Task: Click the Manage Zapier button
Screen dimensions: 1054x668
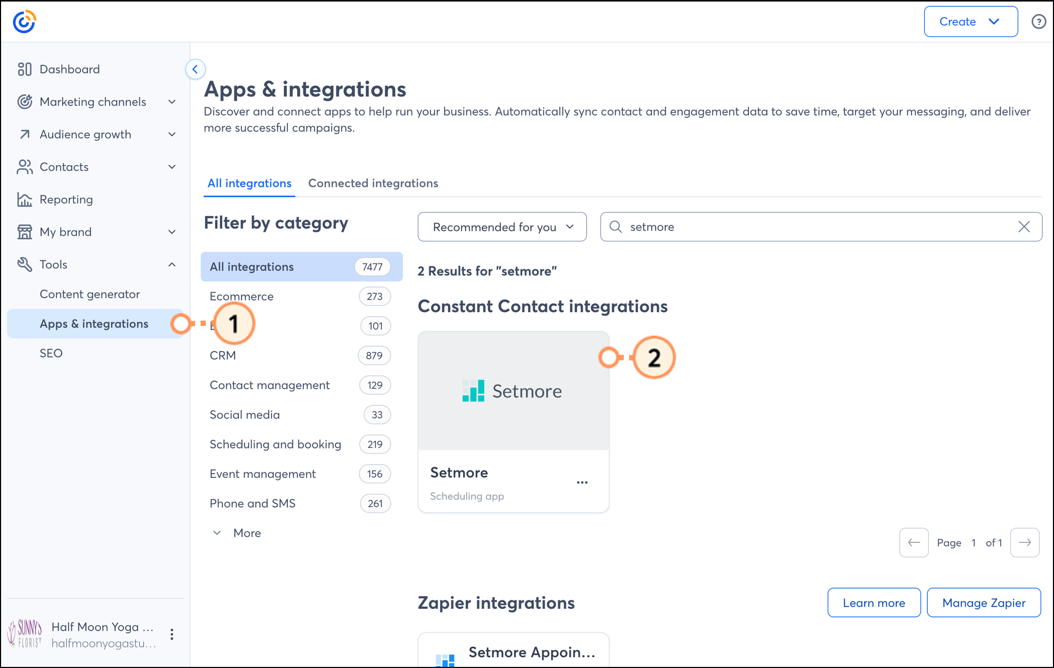Action: pos(984,603)
